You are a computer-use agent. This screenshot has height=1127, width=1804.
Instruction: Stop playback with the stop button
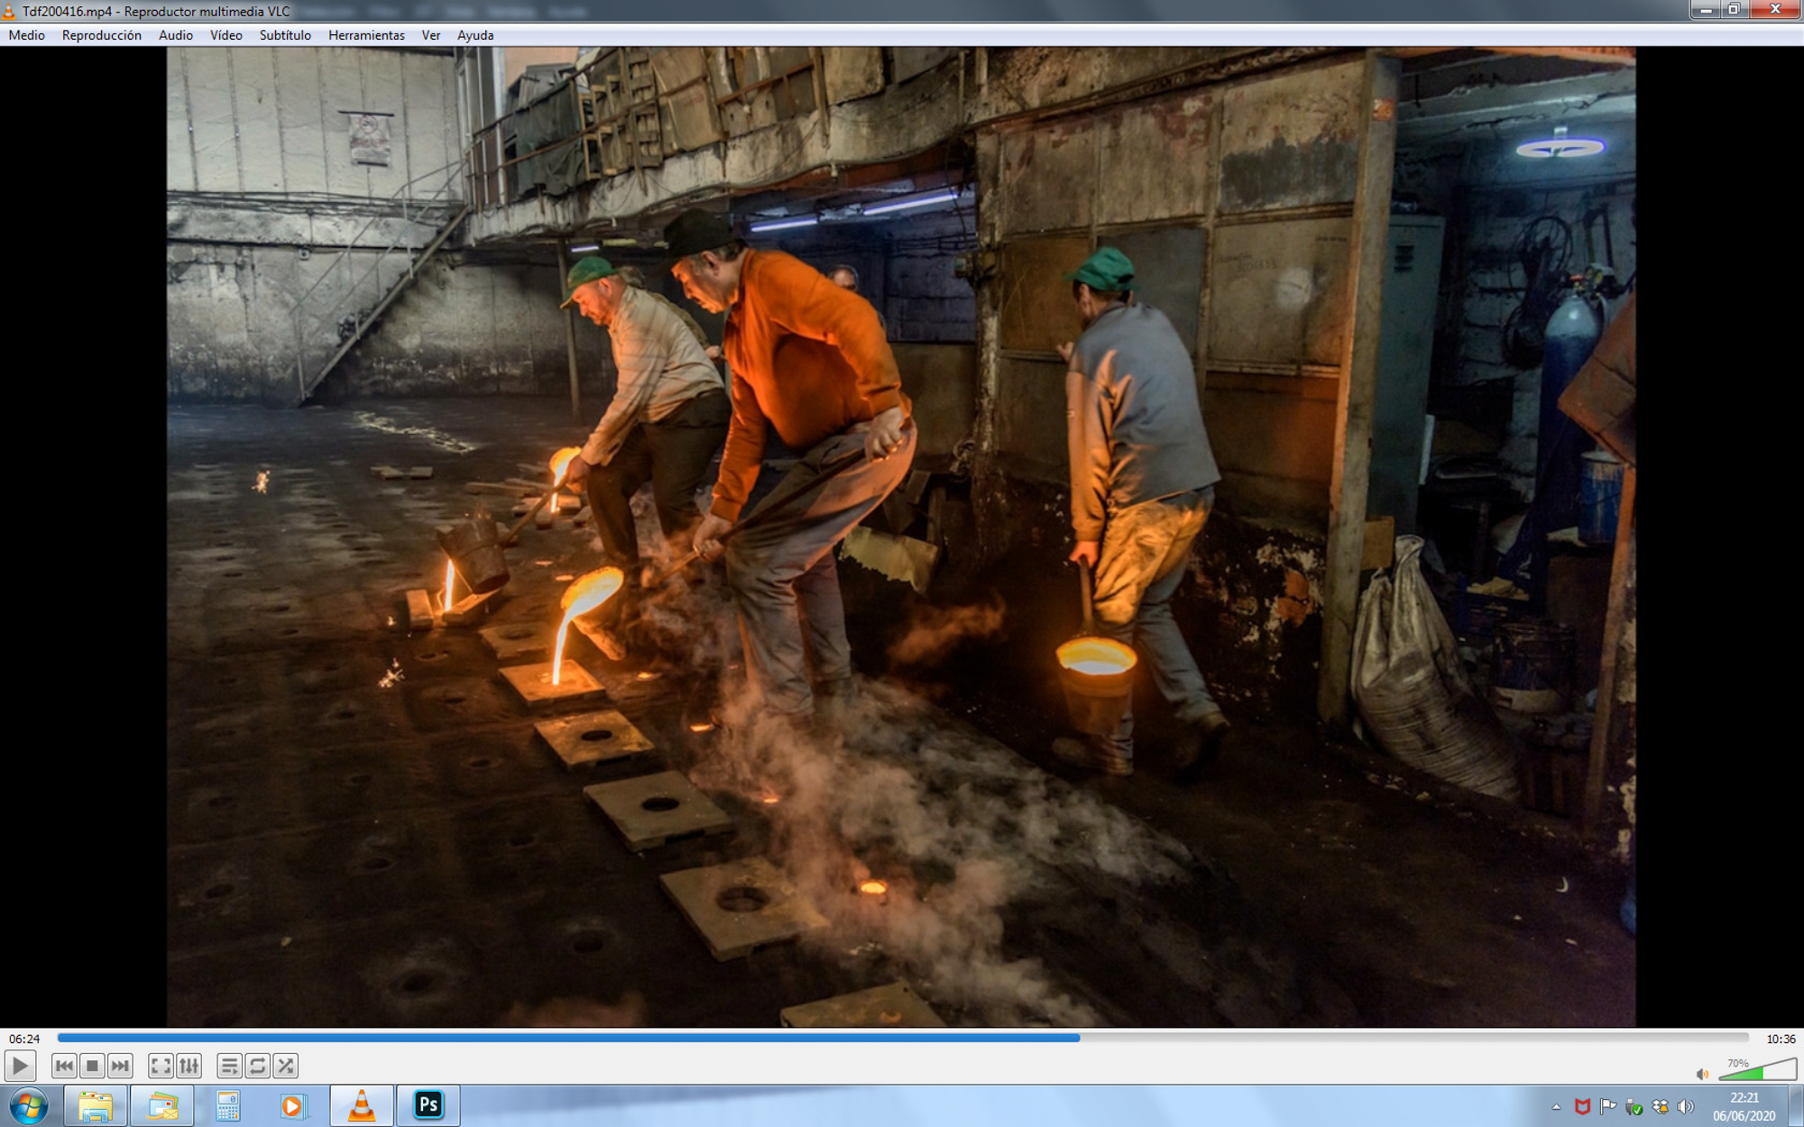pos(92,1067)
